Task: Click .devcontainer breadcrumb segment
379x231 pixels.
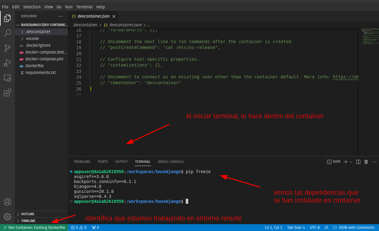Action: [85, 25]
